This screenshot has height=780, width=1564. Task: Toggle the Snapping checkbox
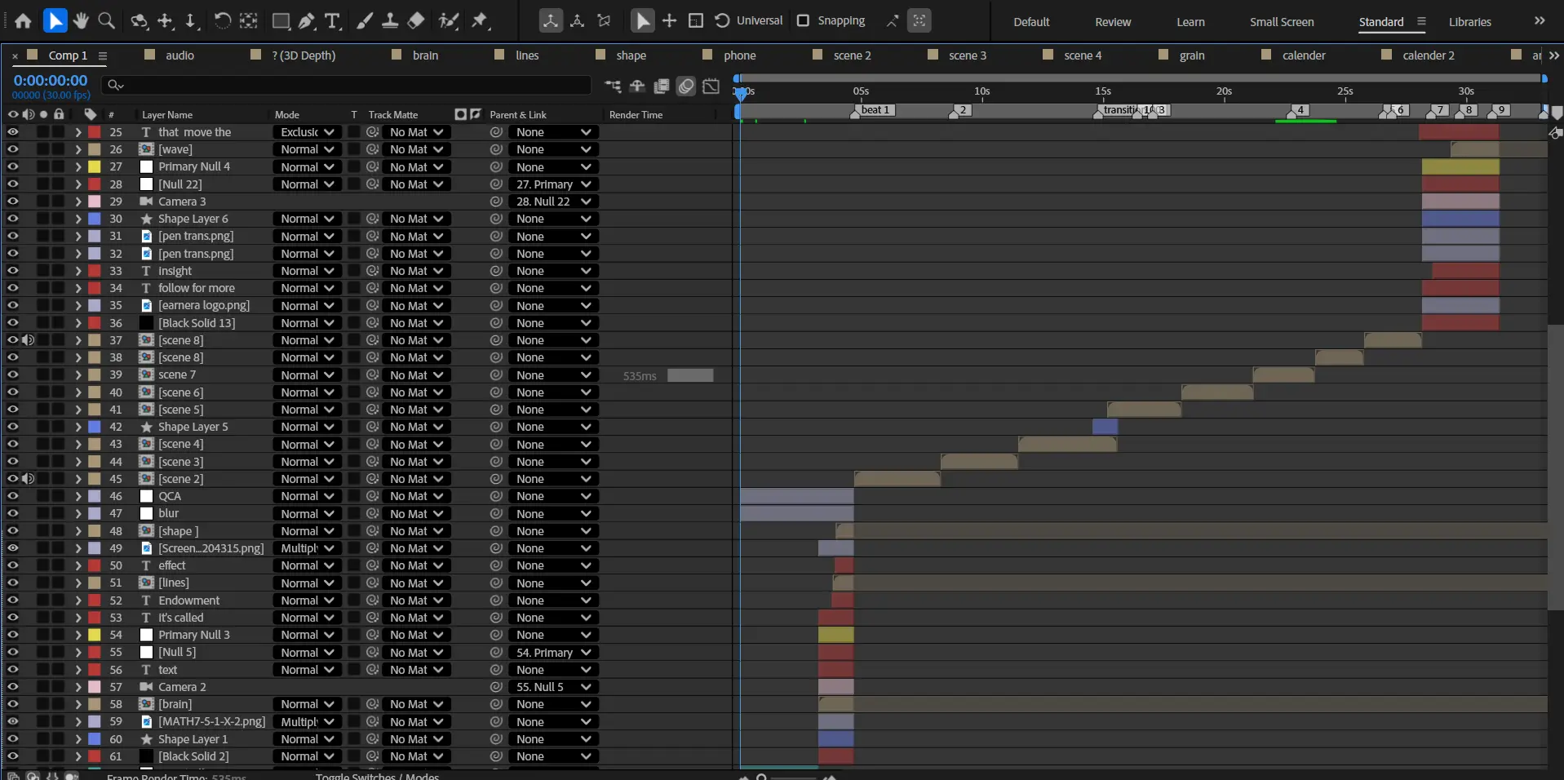pyautogui.click(x=804, y=20)
